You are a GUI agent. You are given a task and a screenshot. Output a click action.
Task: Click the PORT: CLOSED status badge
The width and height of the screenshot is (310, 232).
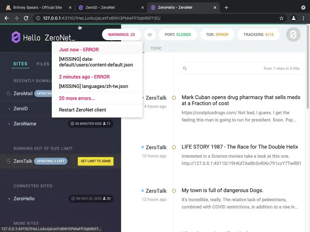178,34
